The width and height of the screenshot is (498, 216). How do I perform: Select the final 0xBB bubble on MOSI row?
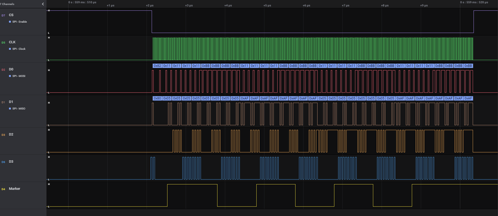tap(468, 66)
